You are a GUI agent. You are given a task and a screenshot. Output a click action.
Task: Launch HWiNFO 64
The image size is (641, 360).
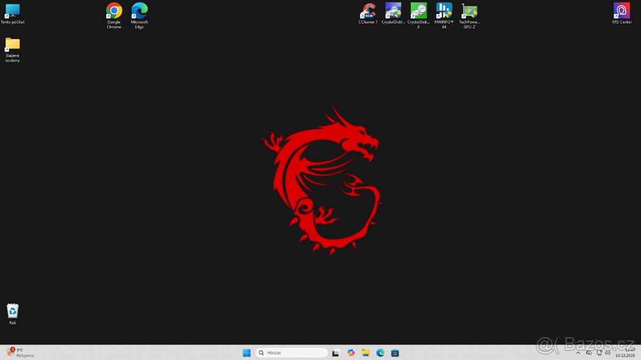pos(444,12)
